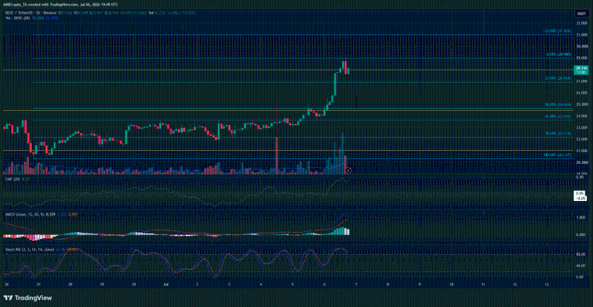Click the date 30 on the time axis
Viewport: 593px width, 307px height.
(x=134, y=284)
